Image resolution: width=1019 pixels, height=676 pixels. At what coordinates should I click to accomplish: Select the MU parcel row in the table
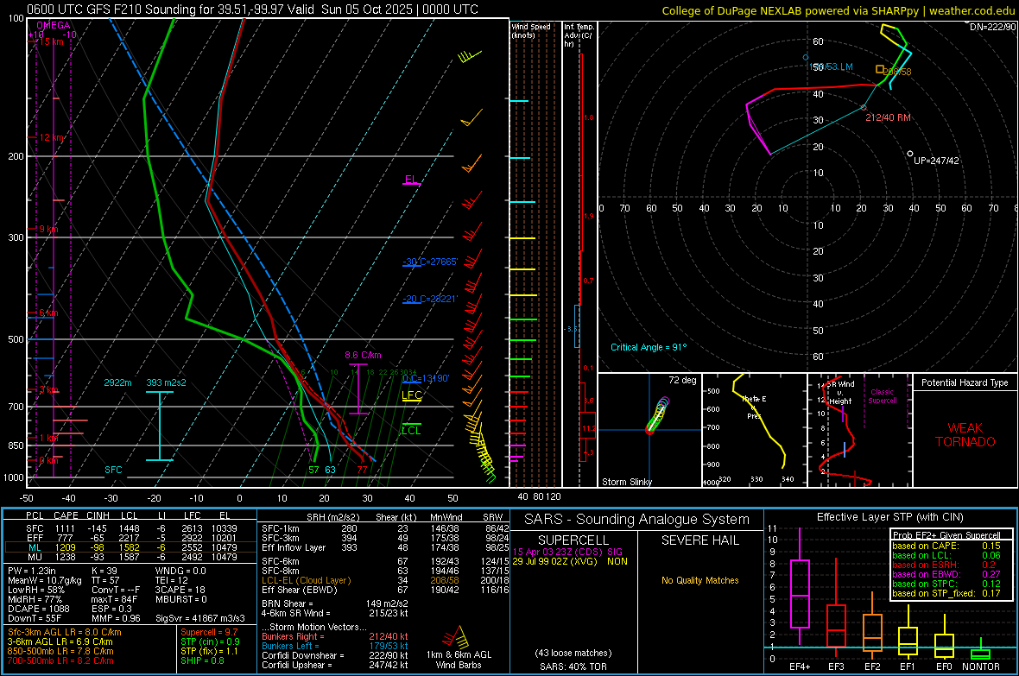pyautogui.click(x=130, y=557)
